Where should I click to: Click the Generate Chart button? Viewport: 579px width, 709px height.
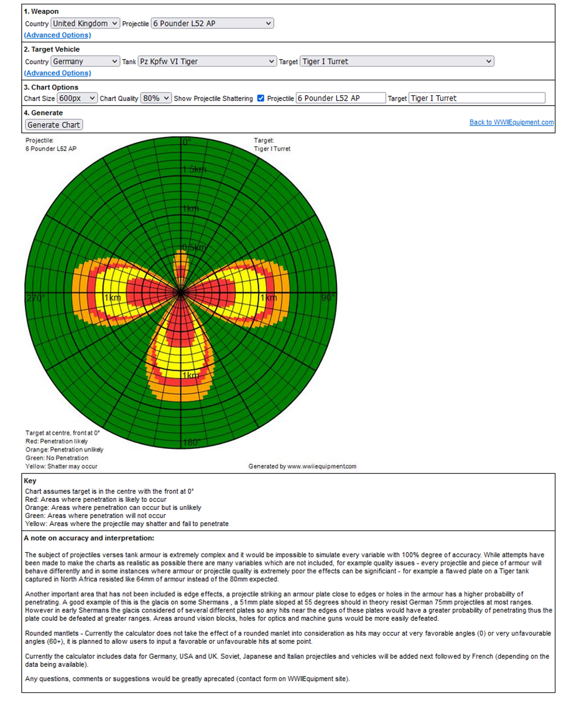coord(53,125)
